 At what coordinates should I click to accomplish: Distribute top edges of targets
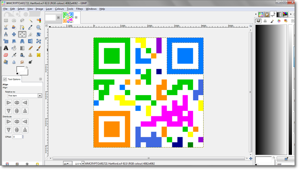(x=9, y=130)
